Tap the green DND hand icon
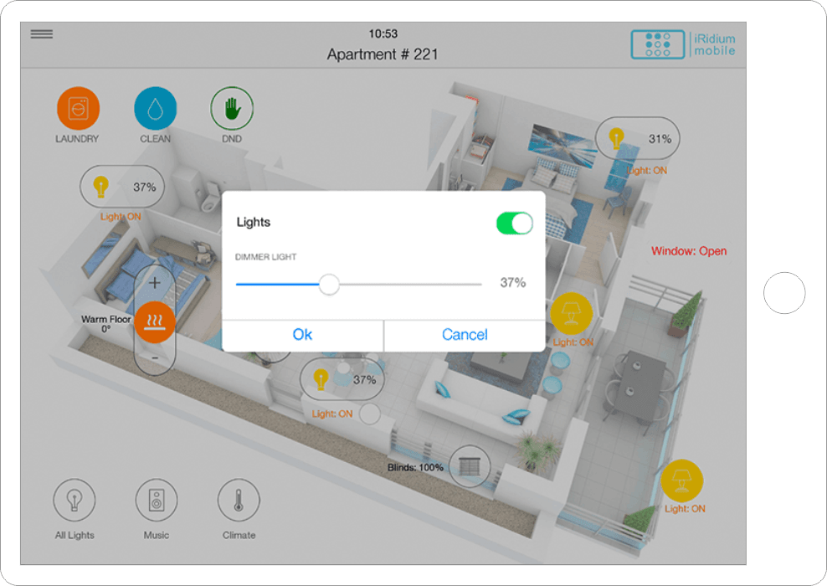This screenshot has height=586, width=827. point(232,108)
